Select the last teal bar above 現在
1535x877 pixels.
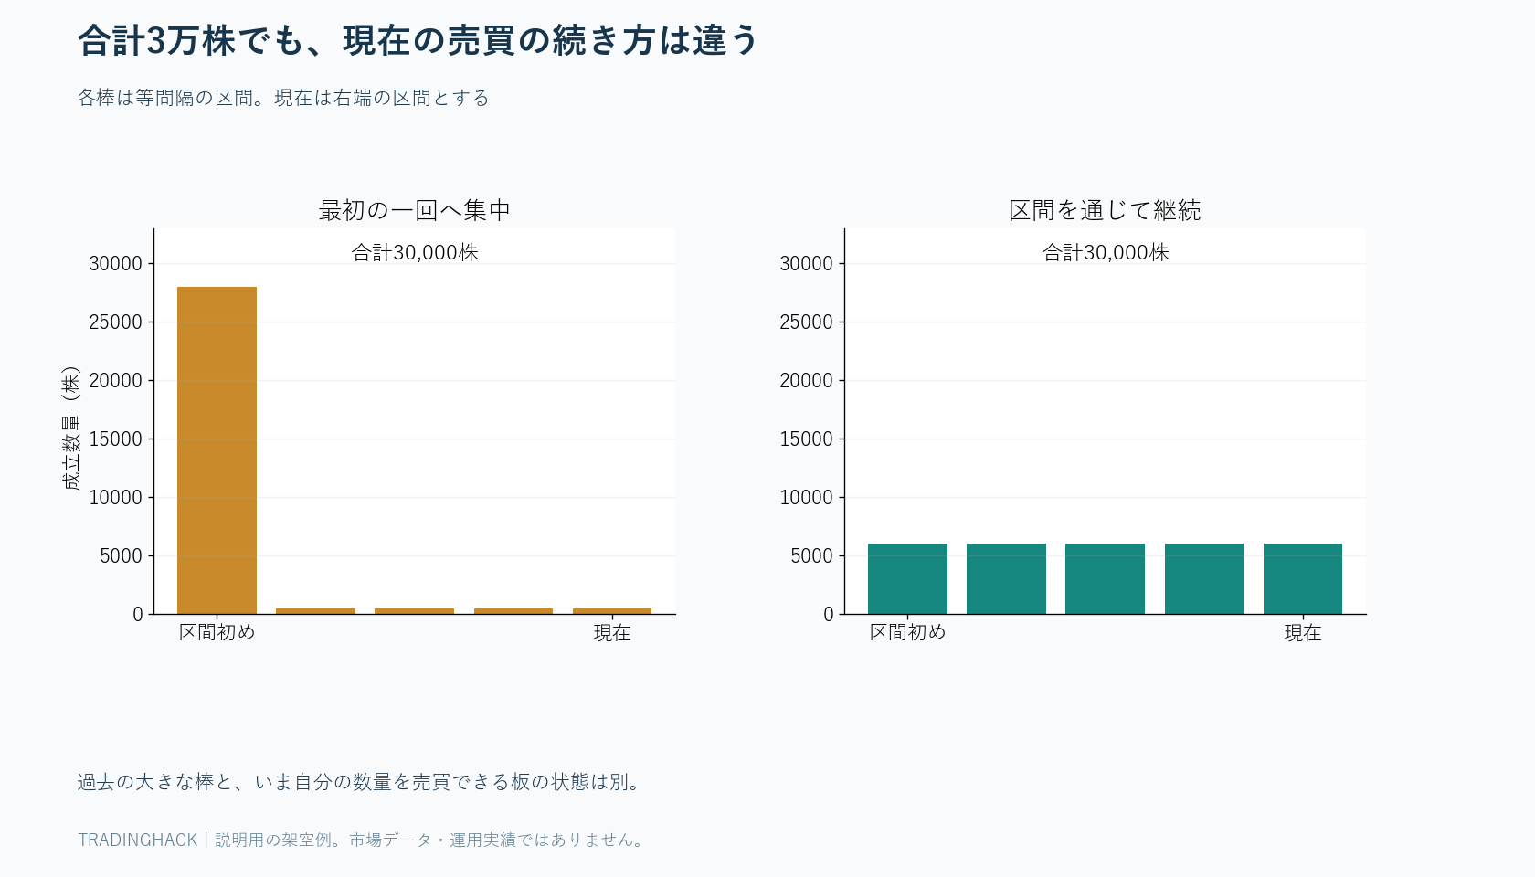click(1303, 579)
